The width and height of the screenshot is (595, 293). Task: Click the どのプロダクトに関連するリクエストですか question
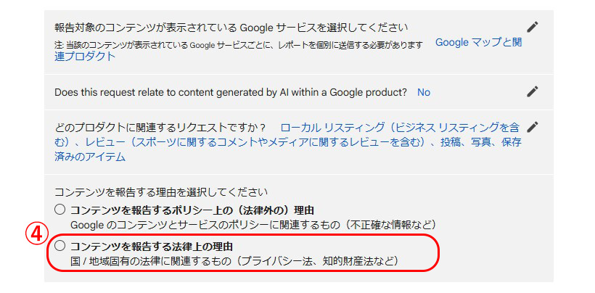click(160, 127)
